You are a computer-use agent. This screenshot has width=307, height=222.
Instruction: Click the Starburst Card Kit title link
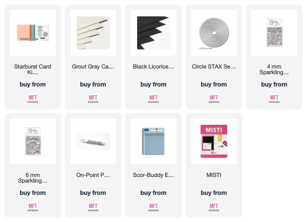pos(33,69)
